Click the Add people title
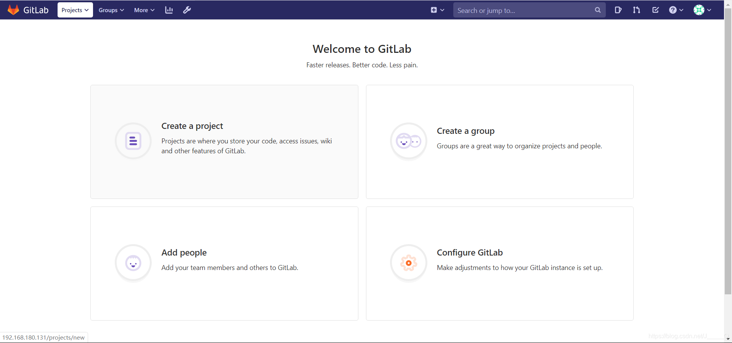The height and width of the screenshot is (343, 732). click(x=184, y=252)
